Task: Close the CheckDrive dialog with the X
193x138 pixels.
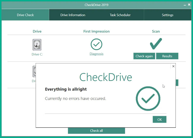Action: pos(173,66)
